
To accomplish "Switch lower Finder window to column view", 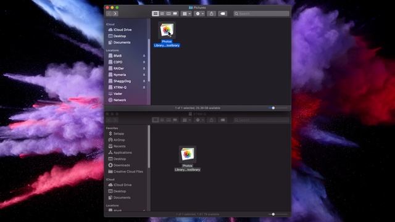I will 168,120.
